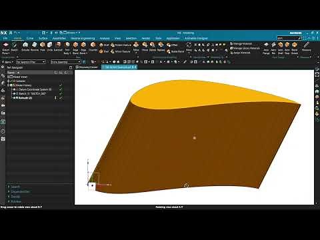Open the Entire Assembly scope dropdown

tap(65, 62)
